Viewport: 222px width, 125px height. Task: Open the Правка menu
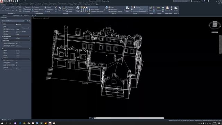pyautogui.click(x=11, y=3)
